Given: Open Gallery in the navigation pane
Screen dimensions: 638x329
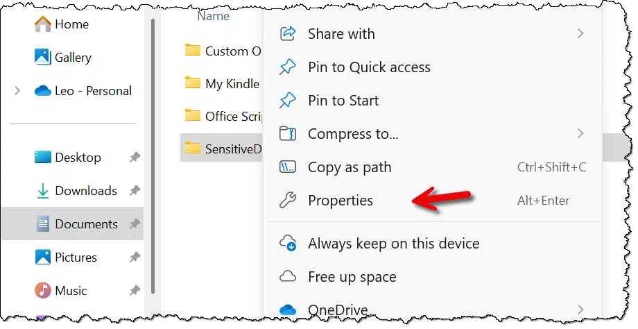Looking at the screenshot, I should click(x=72, y=58).
